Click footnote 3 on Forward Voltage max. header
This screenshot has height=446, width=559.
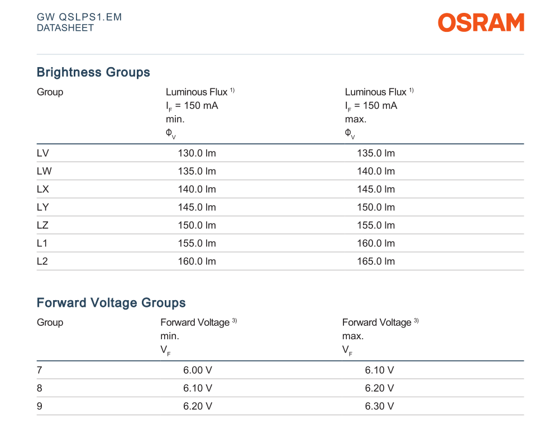tap(416, 321)
